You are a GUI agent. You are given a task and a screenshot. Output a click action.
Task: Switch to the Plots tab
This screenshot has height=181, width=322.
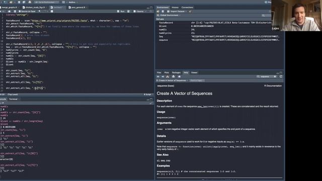(167, 72)
